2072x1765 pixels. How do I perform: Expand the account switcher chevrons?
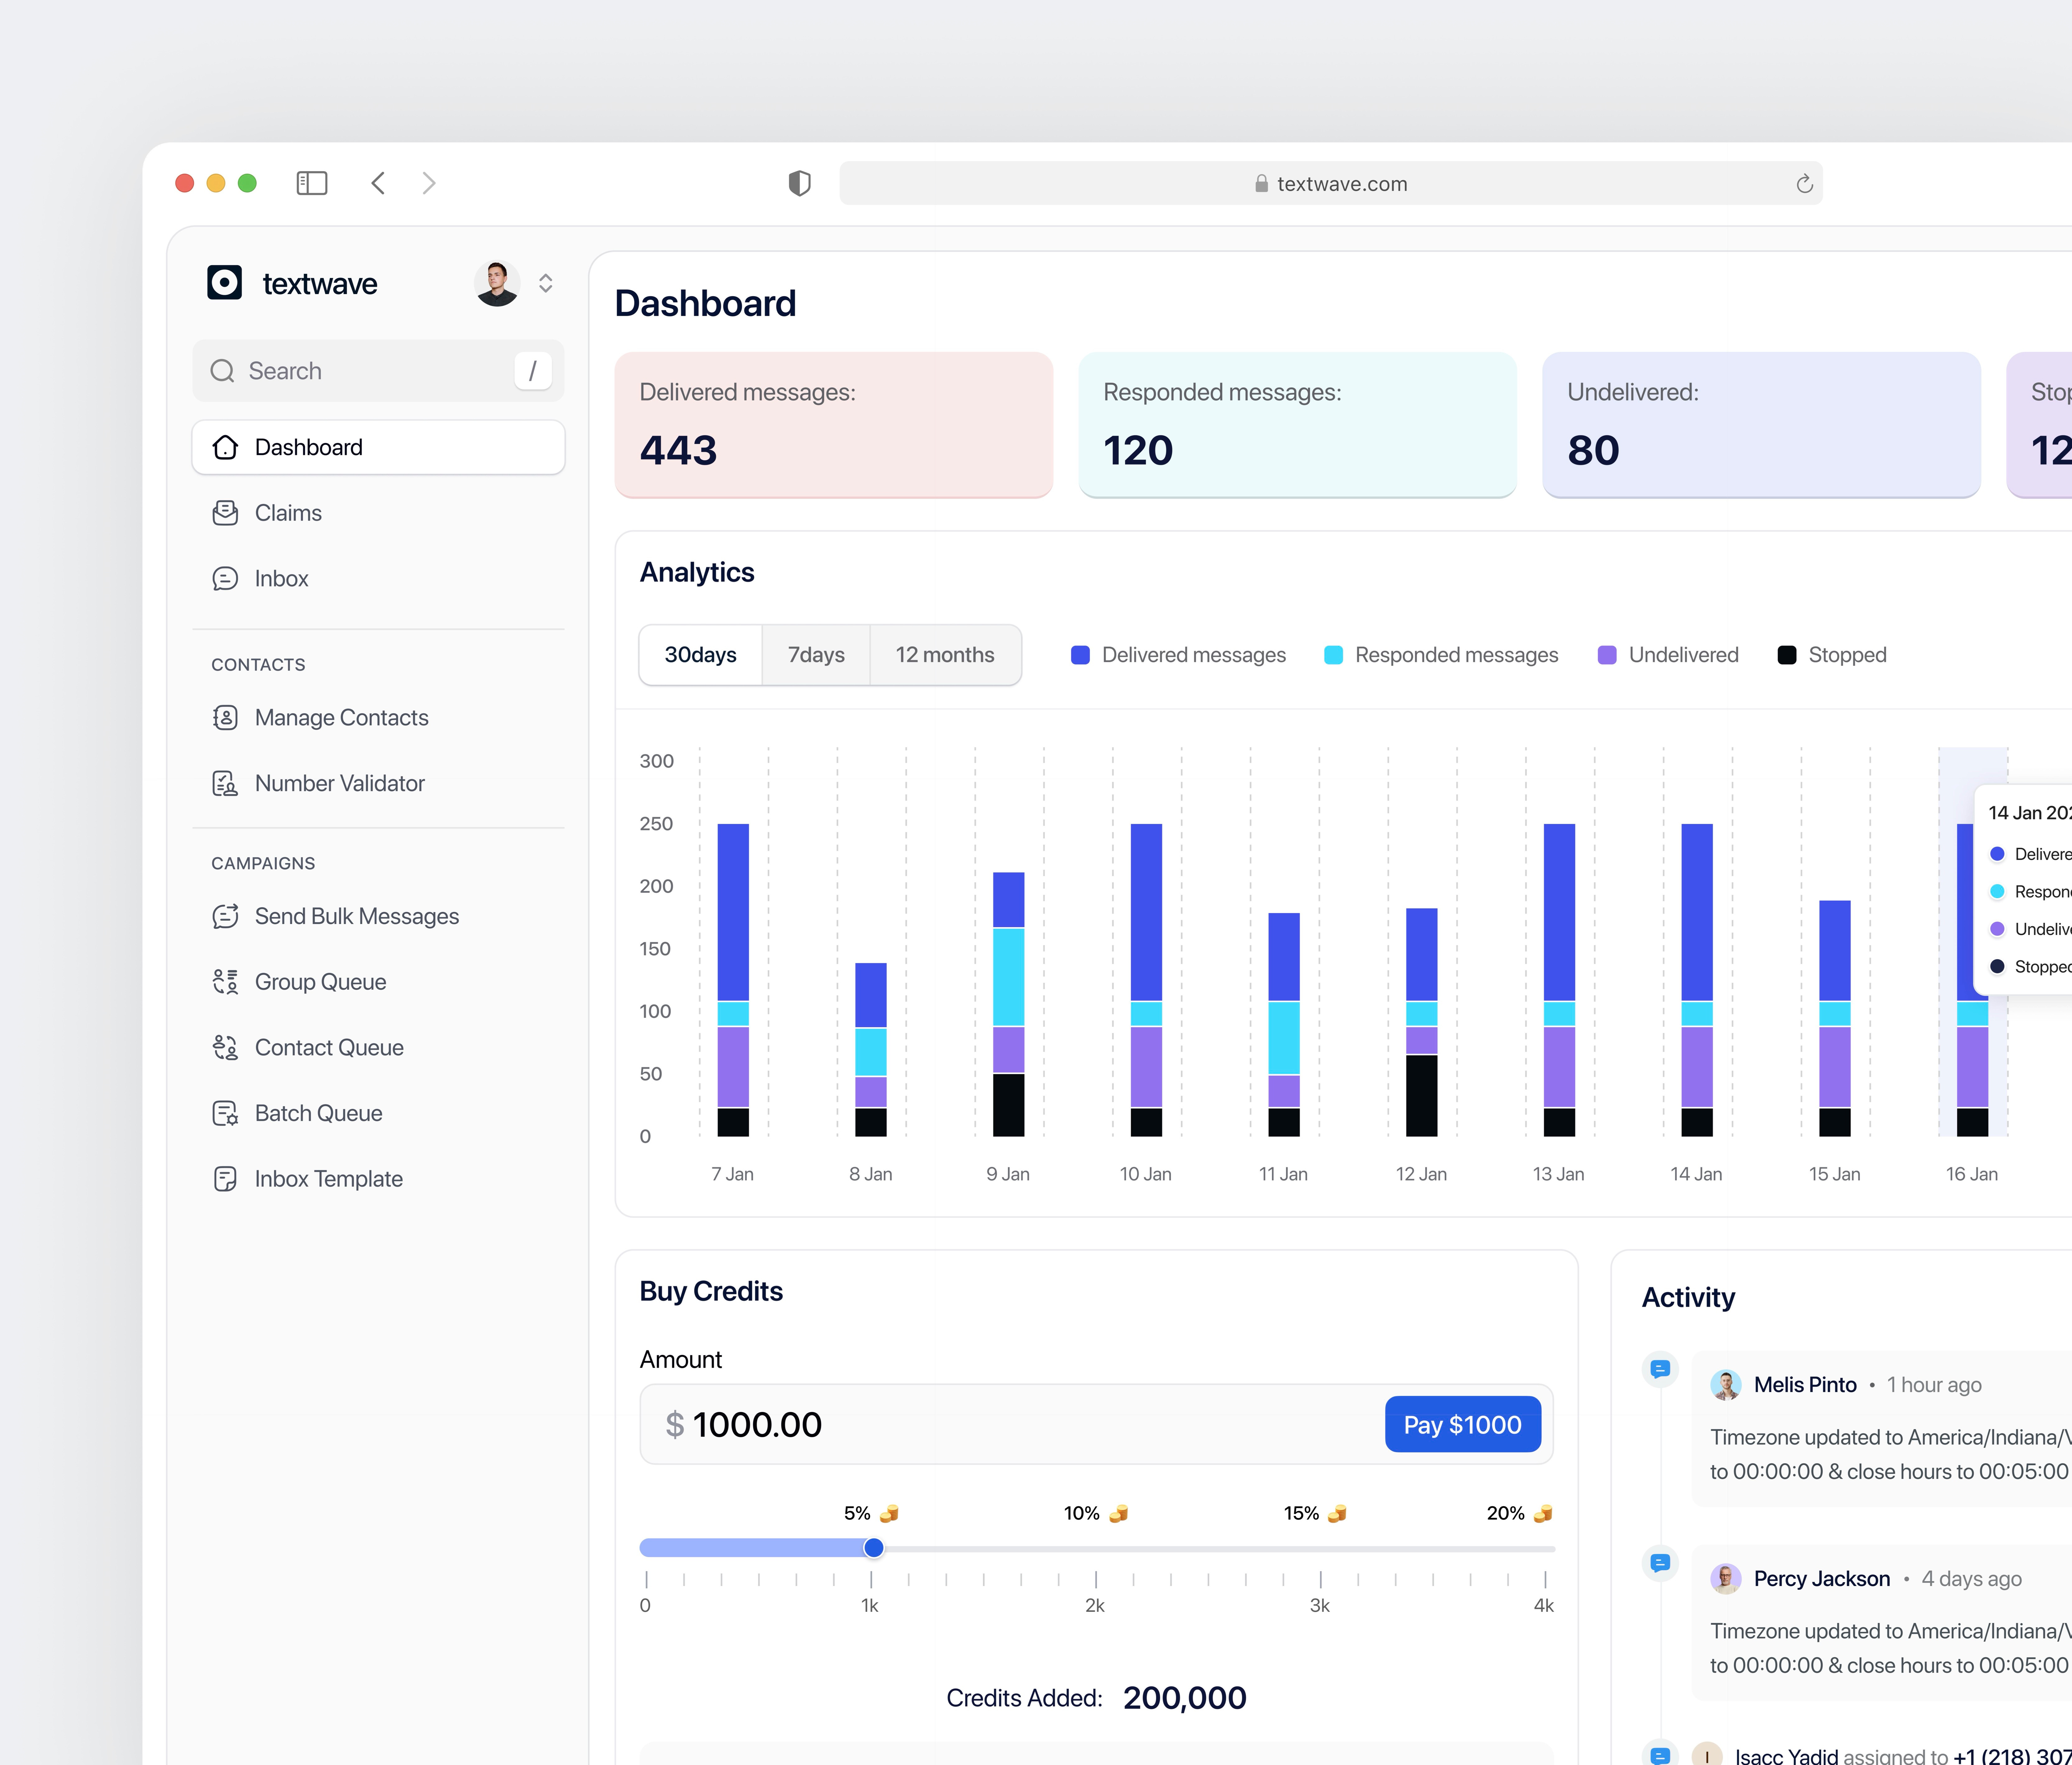tap(545, 283)
